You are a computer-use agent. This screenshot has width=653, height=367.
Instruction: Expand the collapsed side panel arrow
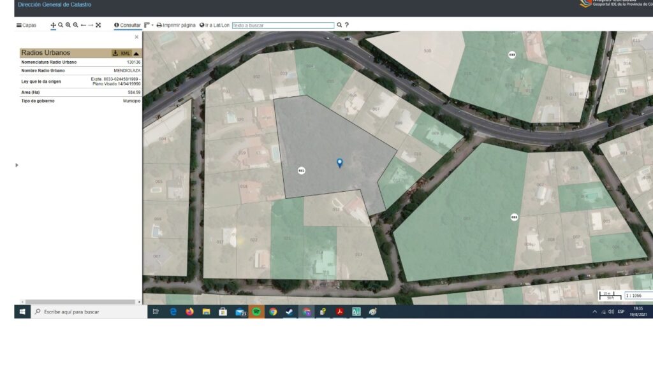17,165
